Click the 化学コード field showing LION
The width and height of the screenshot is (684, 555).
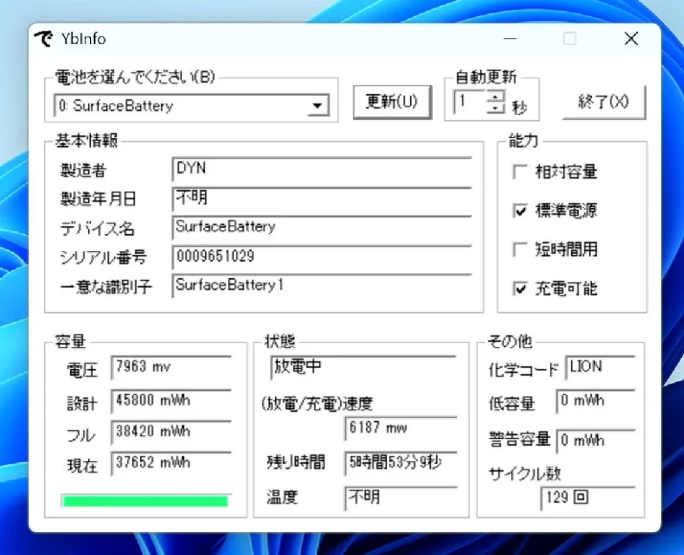tap(598, 367)
